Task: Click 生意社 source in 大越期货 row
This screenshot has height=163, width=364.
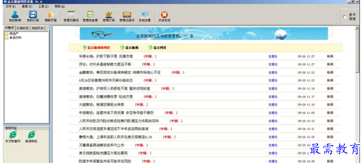Action: [x=273, y=105]
